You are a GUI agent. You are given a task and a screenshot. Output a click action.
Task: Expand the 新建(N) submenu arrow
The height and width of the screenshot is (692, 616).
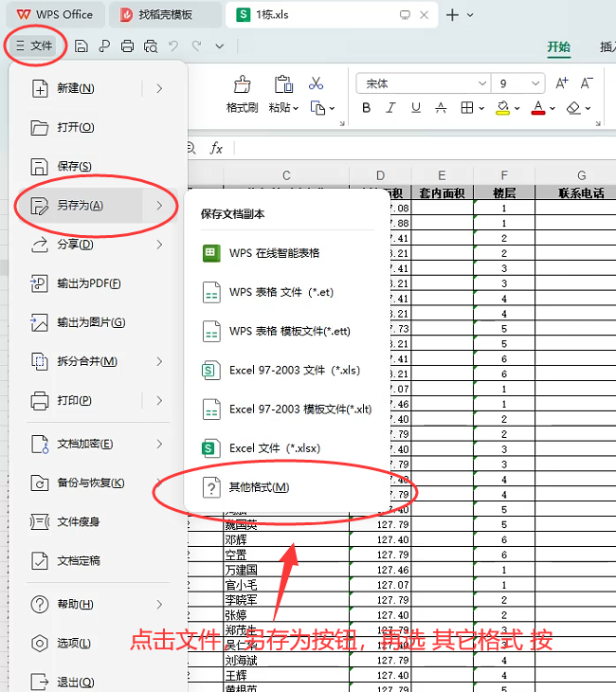[159, 88]
